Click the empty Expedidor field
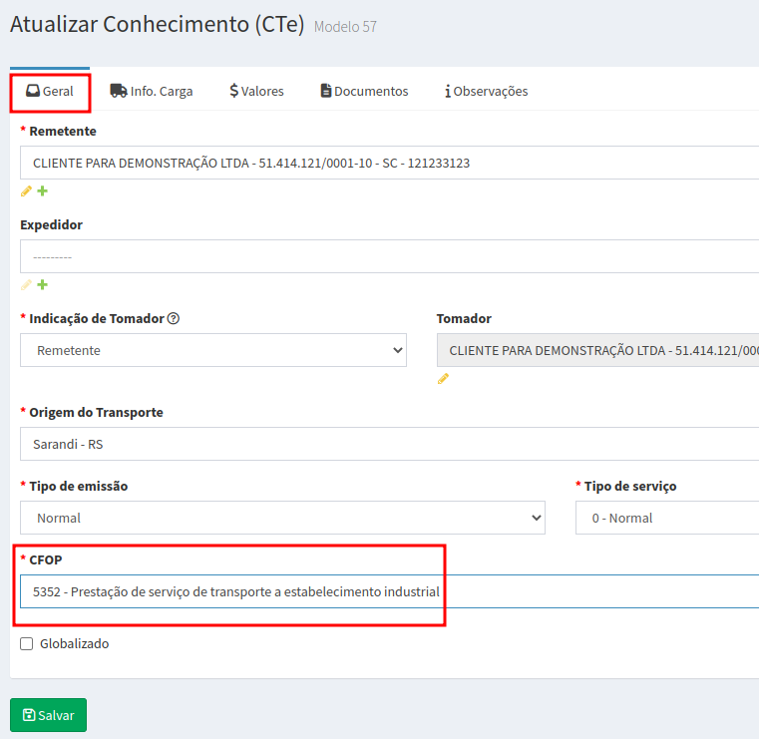This screenshot has width=759, height=739. tap(389, 257)
